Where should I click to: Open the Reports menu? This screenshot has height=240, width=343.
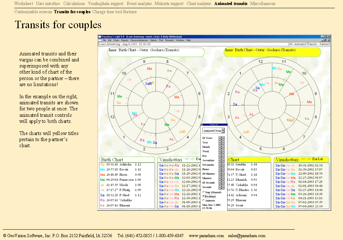[x=125, y=40]
